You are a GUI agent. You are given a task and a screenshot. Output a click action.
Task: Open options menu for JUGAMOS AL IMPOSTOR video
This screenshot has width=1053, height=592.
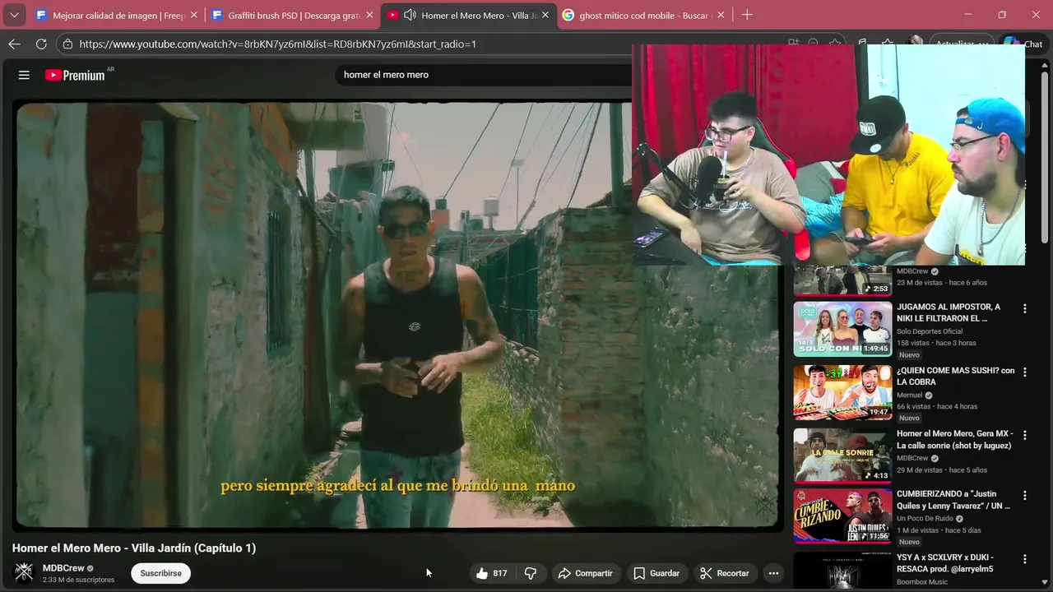[1025, 309]
